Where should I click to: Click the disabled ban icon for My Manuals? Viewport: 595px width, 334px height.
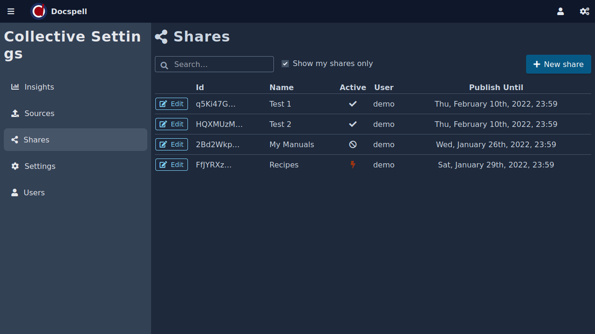point(353,145)
